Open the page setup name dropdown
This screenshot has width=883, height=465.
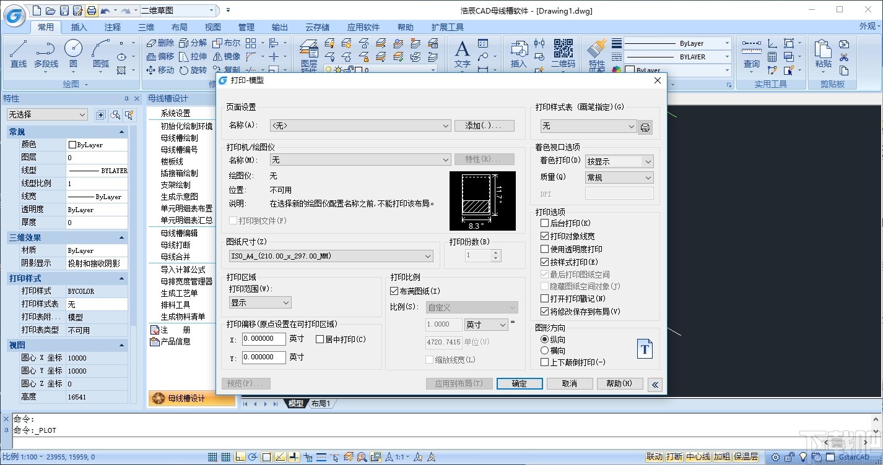click(360, 126)
